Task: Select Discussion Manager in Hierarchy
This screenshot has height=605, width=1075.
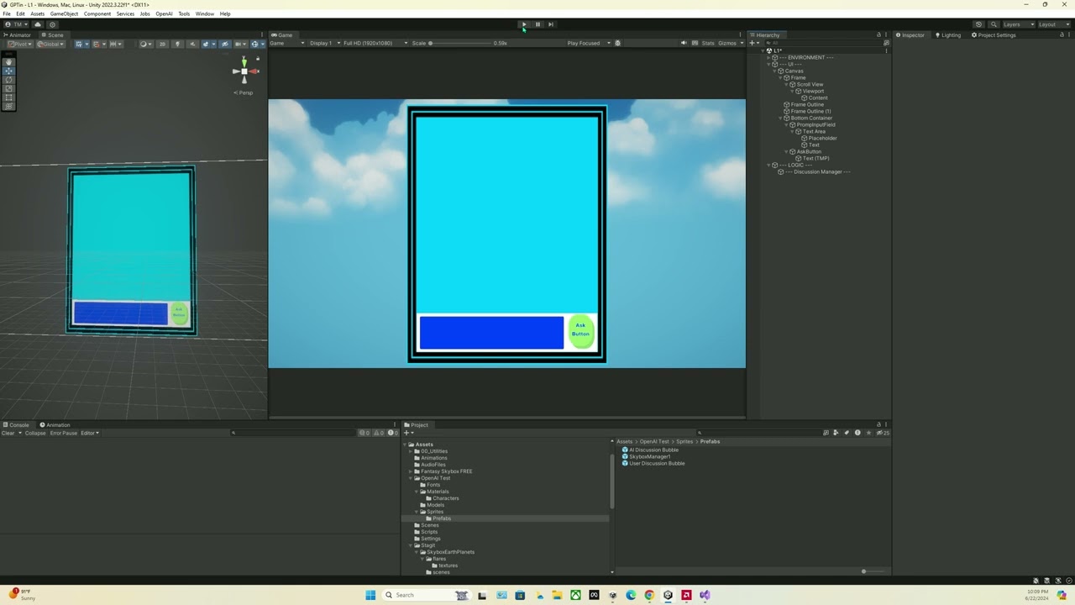Action: pos(821,171)
